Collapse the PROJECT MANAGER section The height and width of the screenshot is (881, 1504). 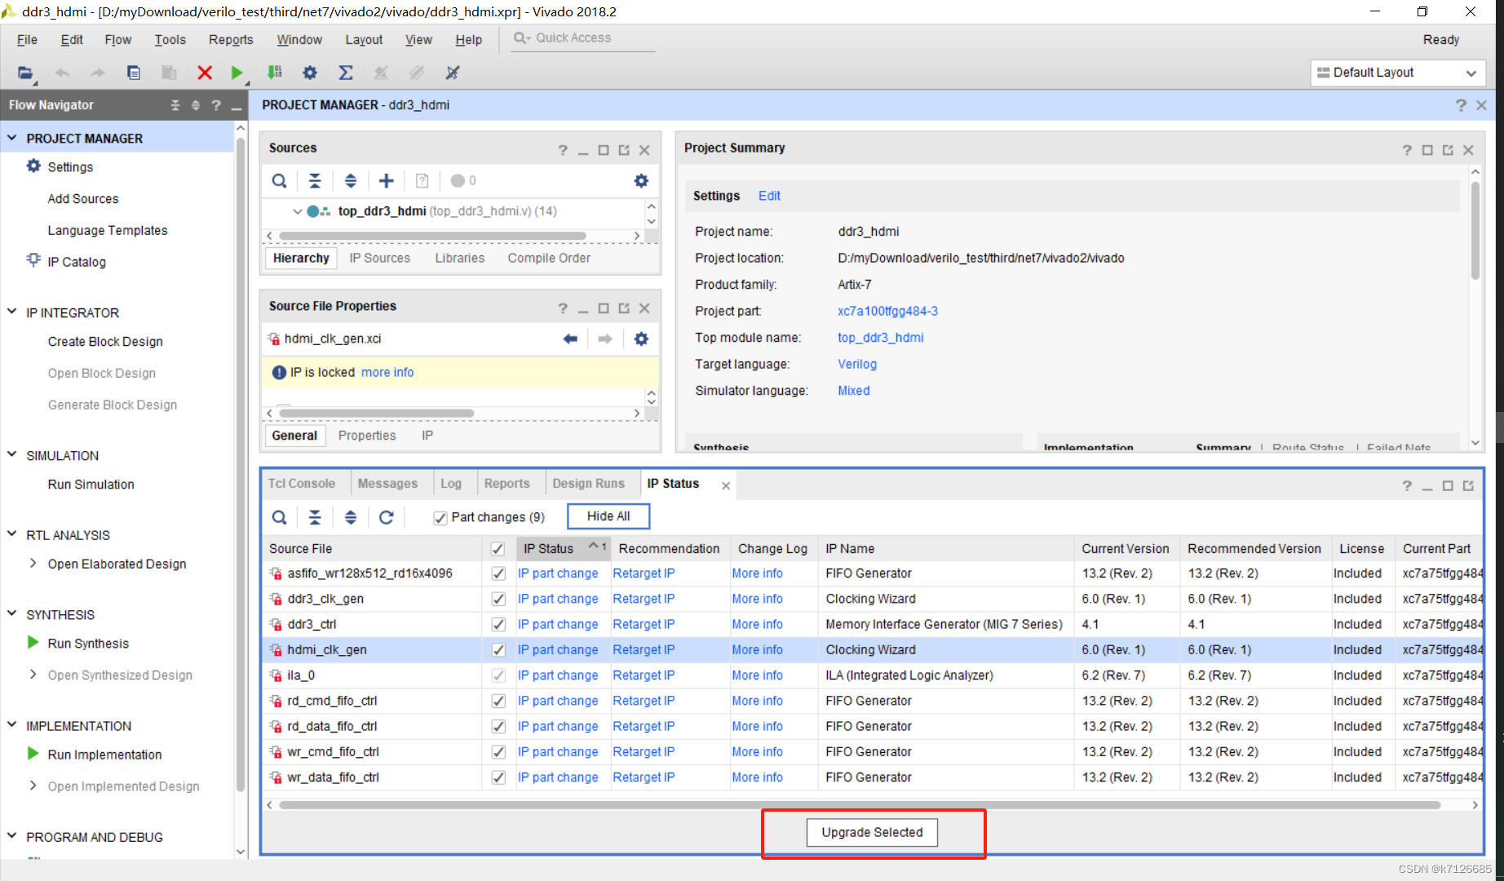pyautogui.click(x=12, y=138)
